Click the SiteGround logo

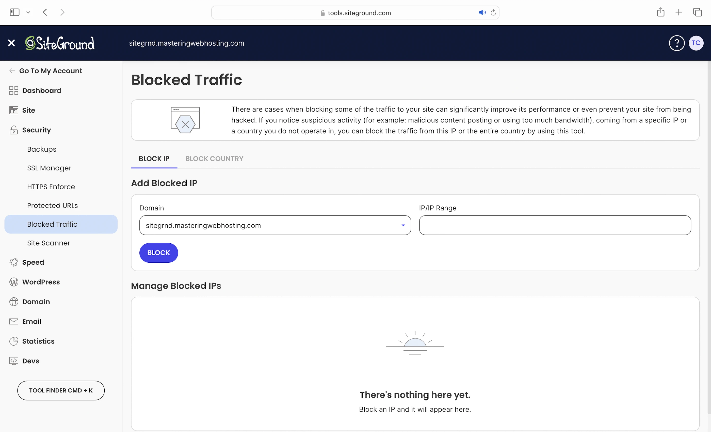click(60, 43)
